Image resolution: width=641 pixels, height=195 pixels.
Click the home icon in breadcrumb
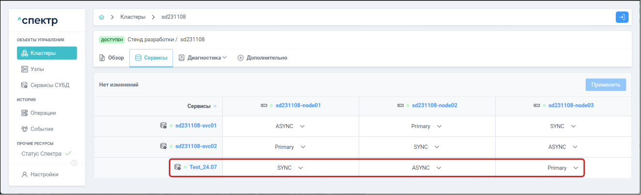102,17
